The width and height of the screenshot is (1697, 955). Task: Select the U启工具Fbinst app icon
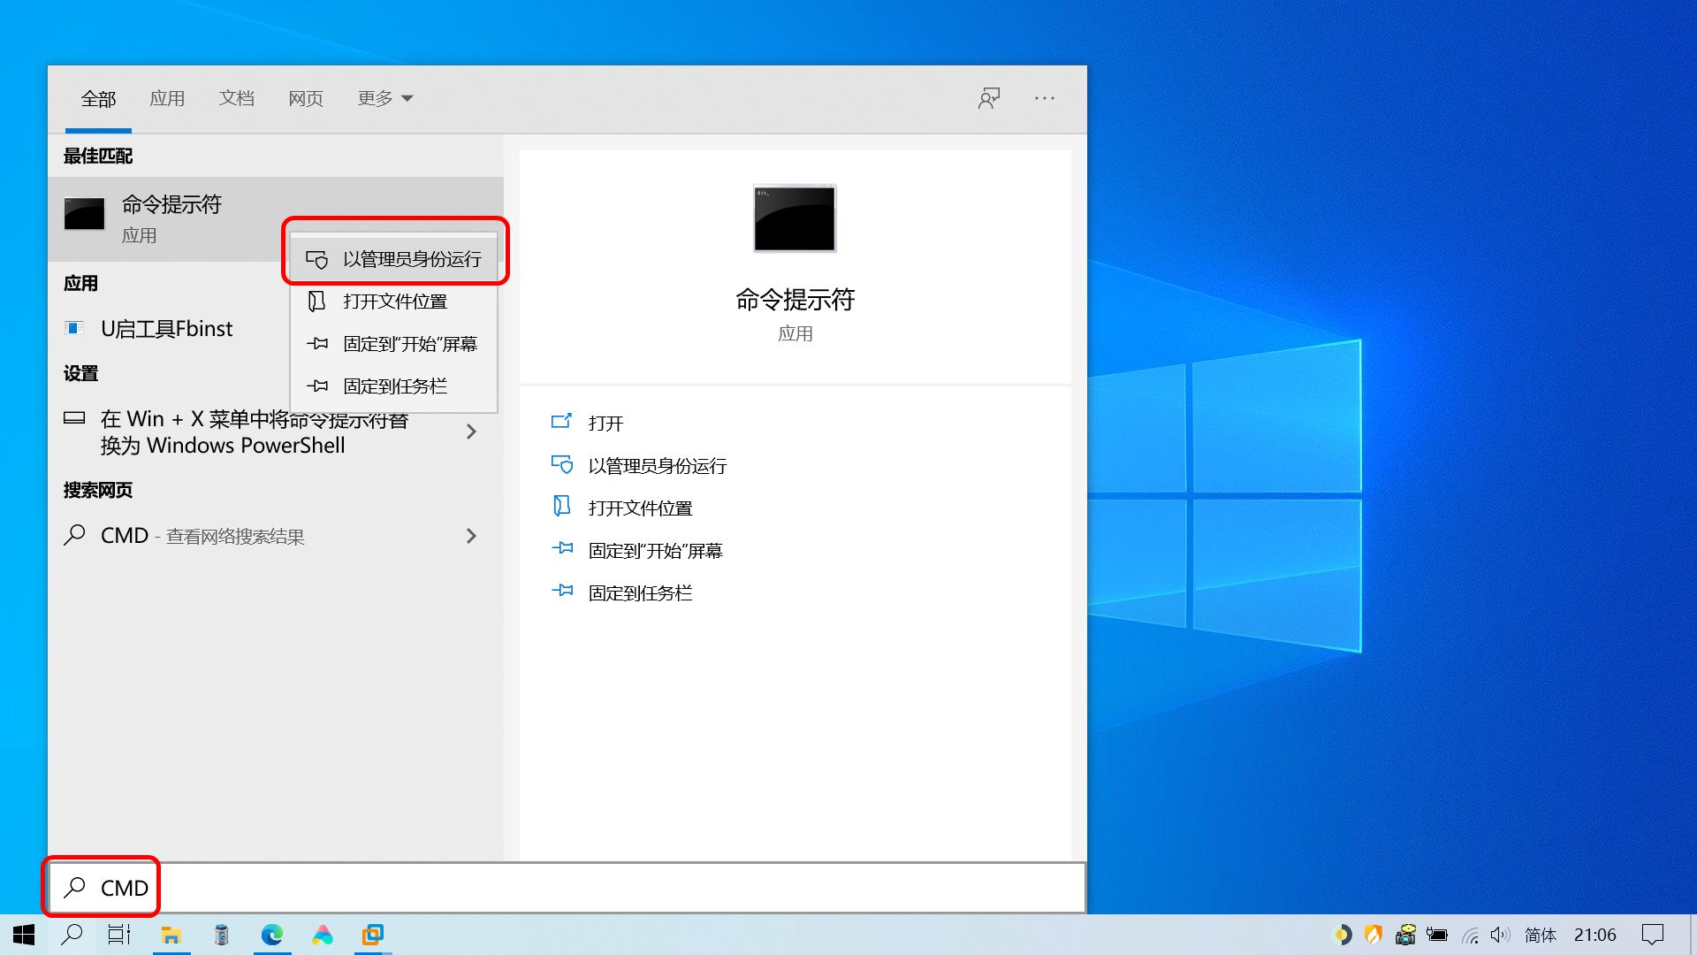[74, 328]
